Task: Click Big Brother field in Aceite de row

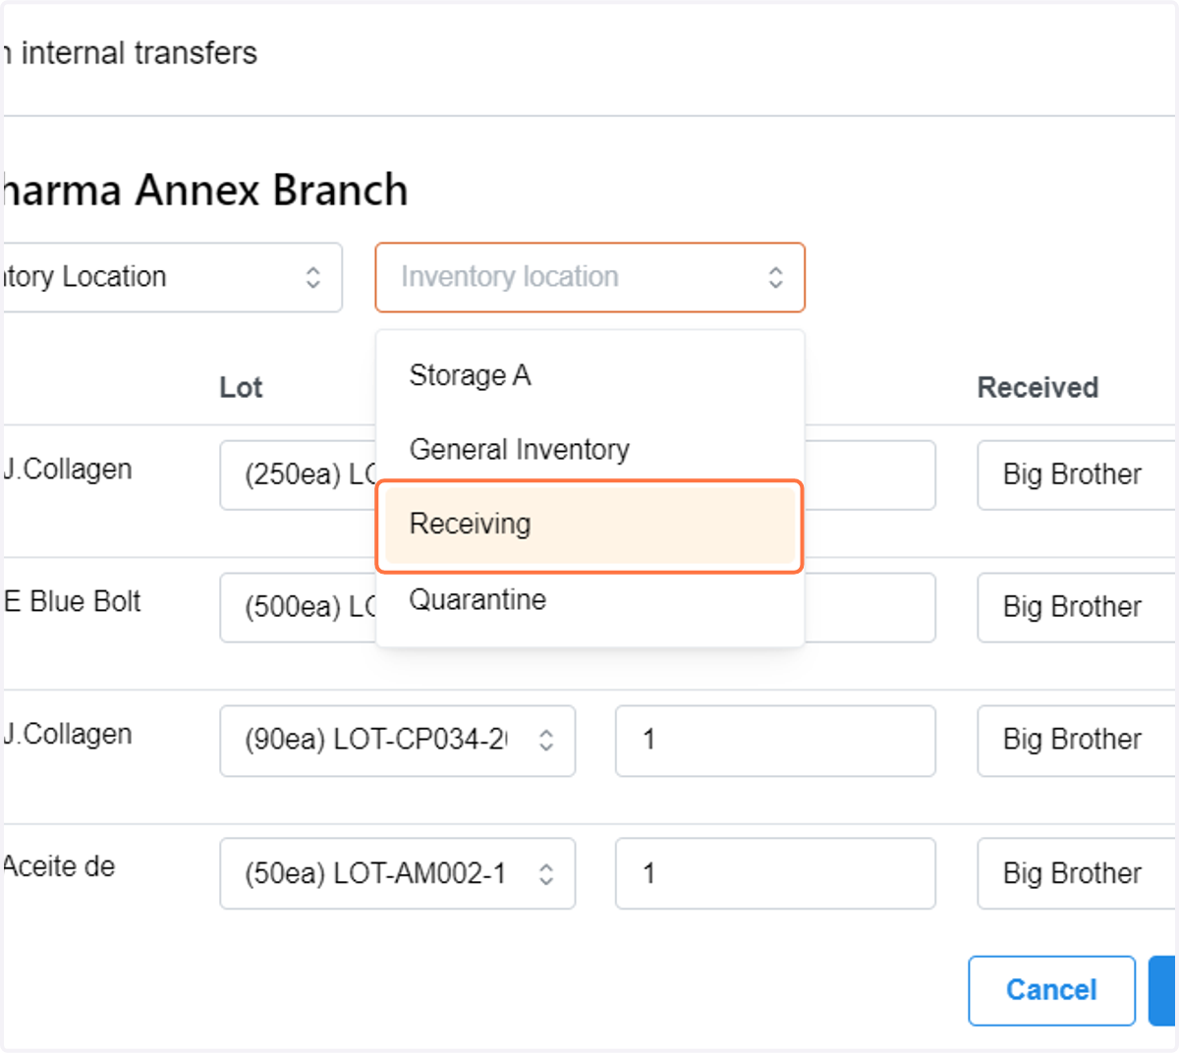Action: pos(1078,873)
